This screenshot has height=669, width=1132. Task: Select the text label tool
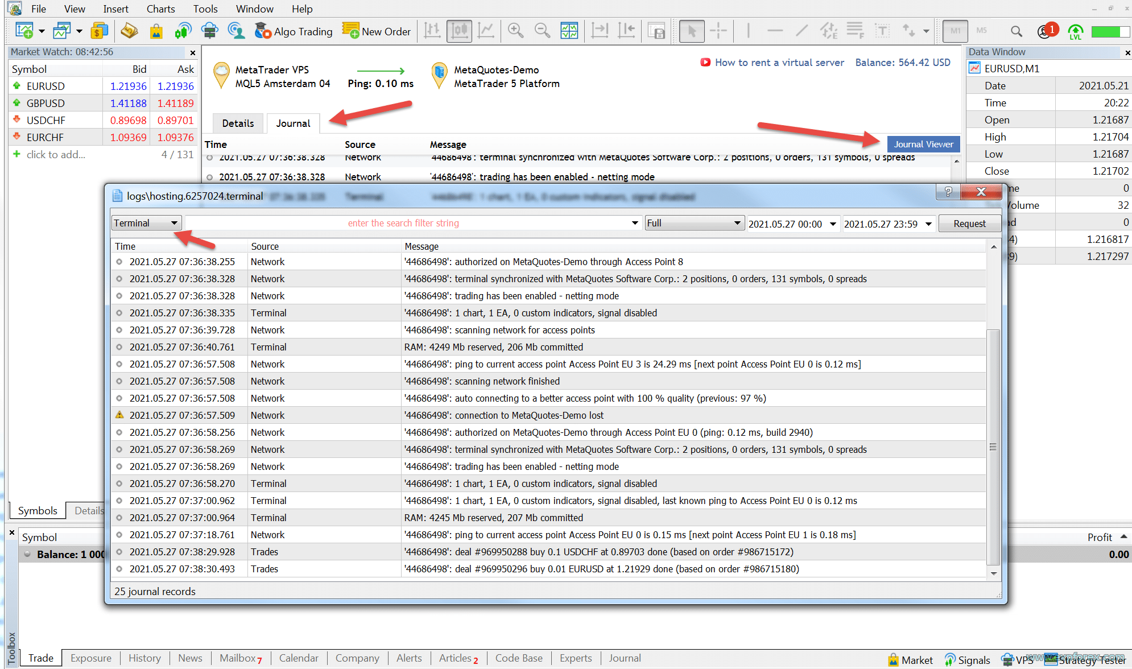point(882,31)
